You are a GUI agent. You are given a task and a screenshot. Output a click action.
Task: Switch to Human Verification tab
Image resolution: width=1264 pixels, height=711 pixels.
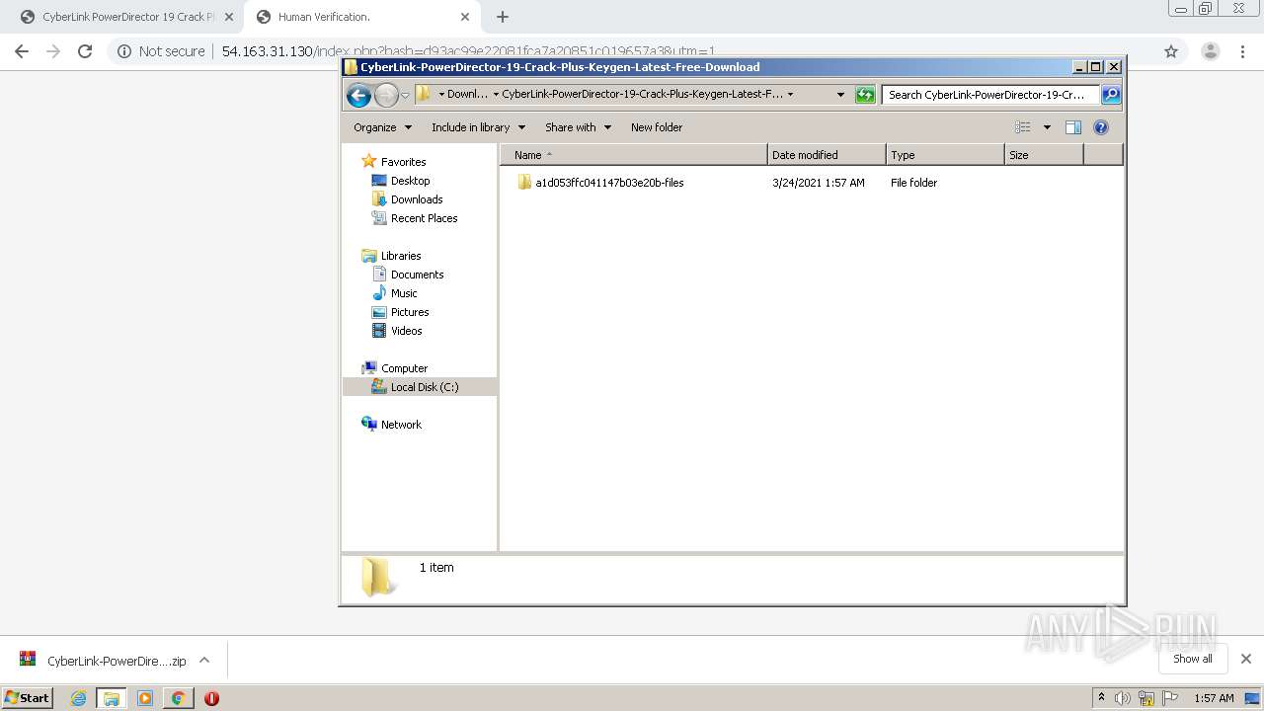pos(363,17)
